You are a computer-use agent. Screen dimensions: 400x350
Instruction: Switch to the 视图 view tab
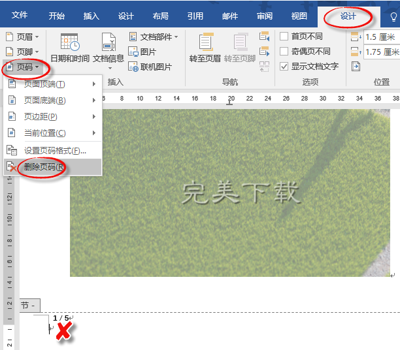click(299, 16)
